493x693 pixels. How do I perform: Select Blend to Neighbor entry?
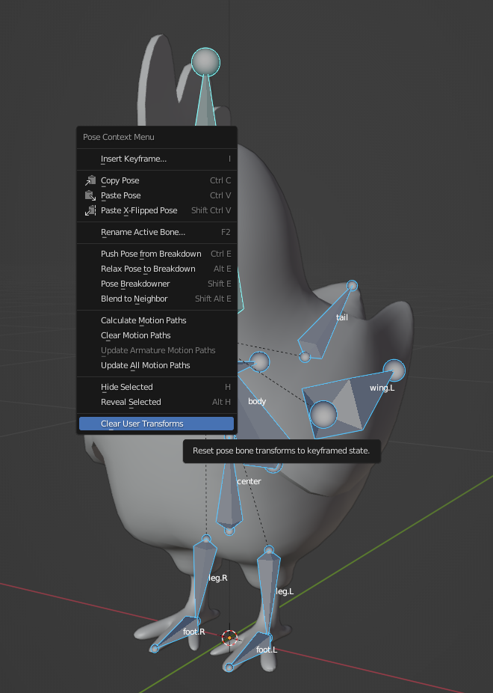click(x=134, y=299)
